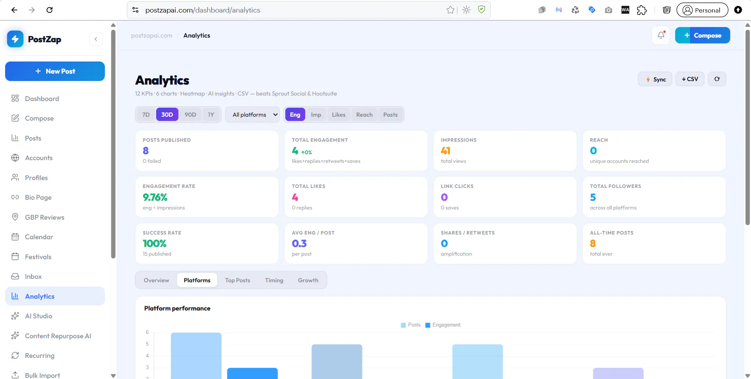Screen dimensions: 751x379
Task: Collapse the sidebar with chevron button
Action: tap(96, 39)
